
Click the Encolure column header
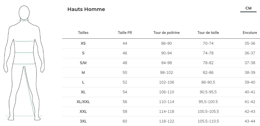tap(250, 33)
